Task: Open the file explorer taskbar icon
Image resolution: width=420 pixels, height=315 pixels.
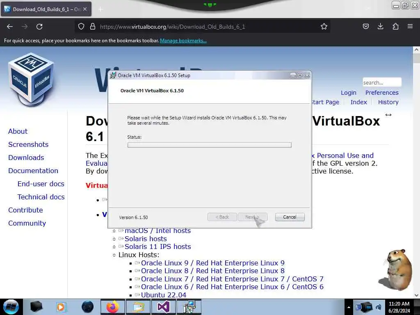Action: 138,307
